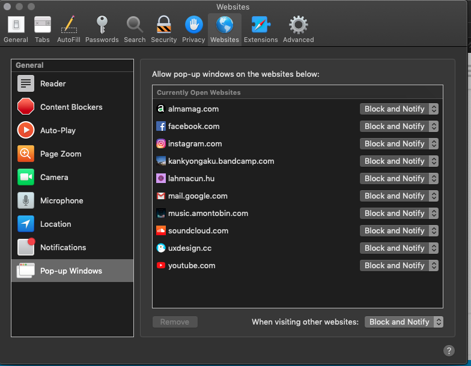Select the music.amontobin.com row text
This screenshot has height=366, width=471.
pyautogui.click(x=208, y=214)
